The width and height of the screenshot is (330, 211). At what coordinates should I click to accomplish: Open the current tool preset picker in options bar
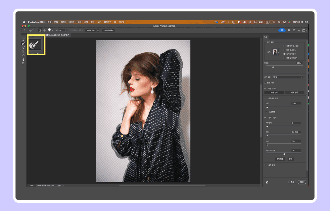32,30
